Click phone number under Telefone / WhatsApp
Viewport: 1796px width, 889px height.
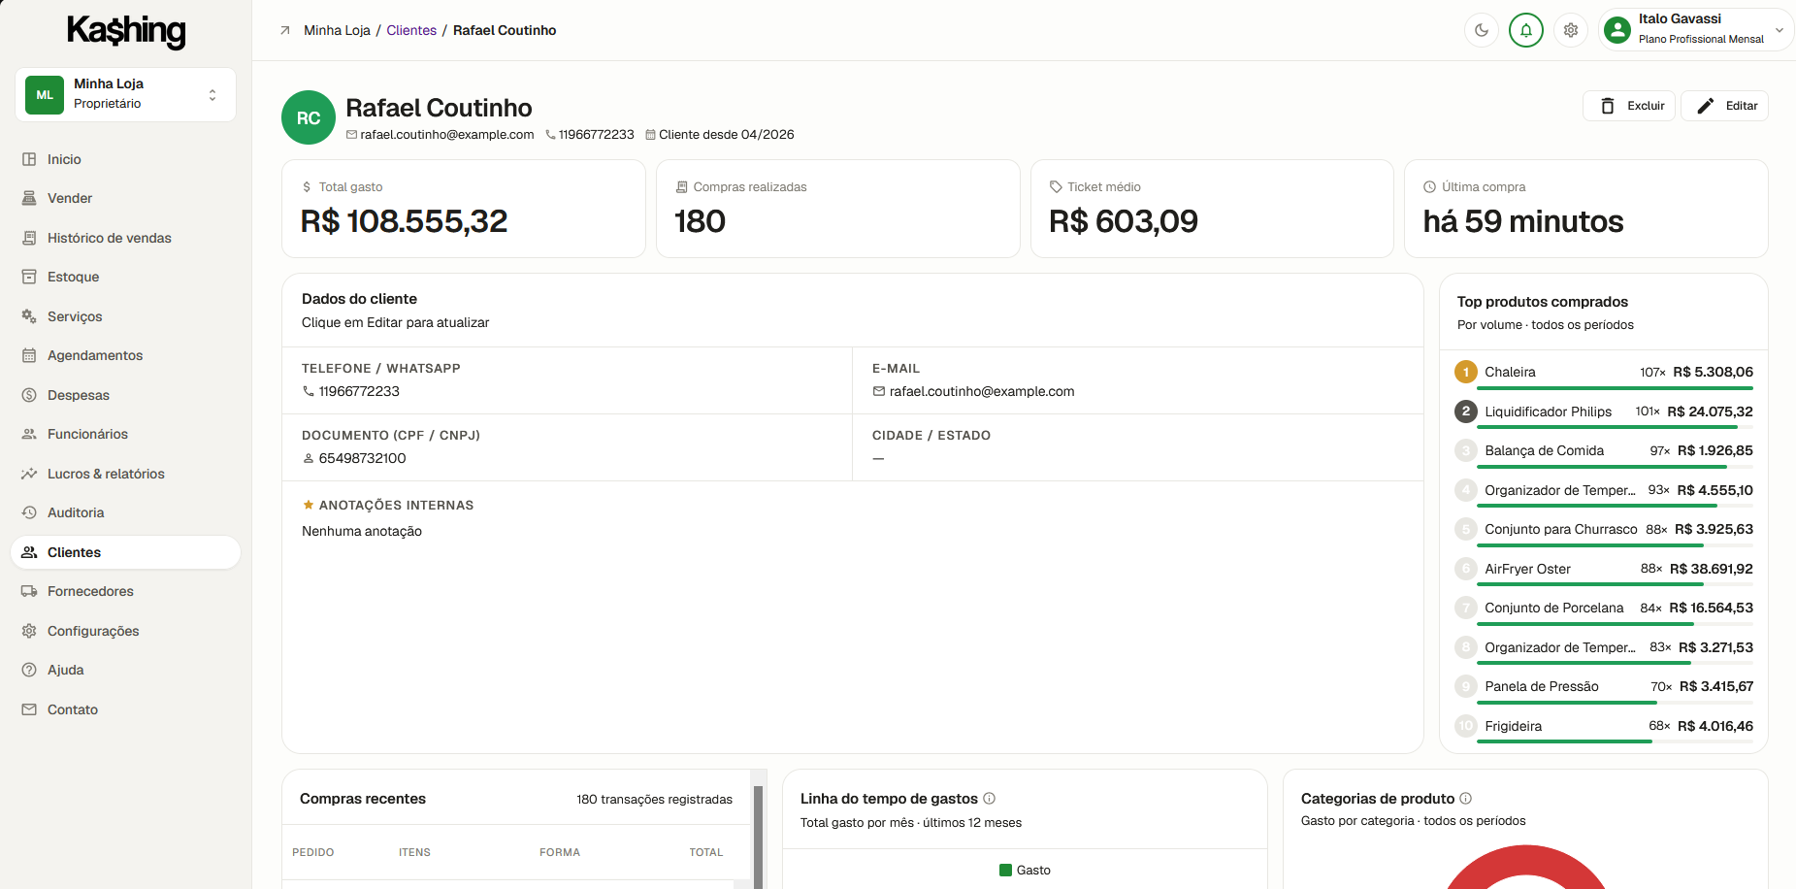[359, 391]
